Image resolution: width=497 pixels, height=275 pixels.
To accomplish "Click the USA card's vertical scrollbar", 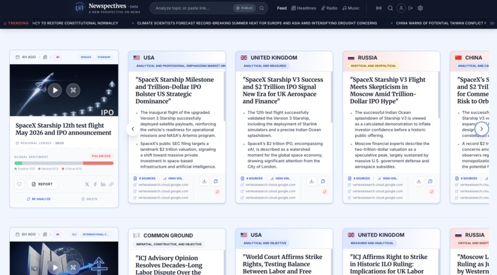I will pyautogui.click(x=224, y=97).
